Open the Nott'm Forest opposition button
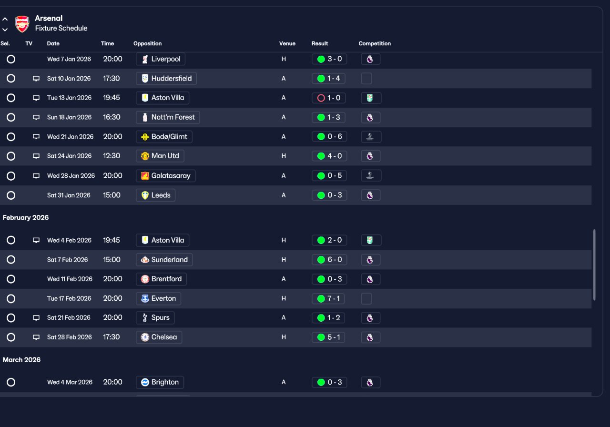 point(168,117)
